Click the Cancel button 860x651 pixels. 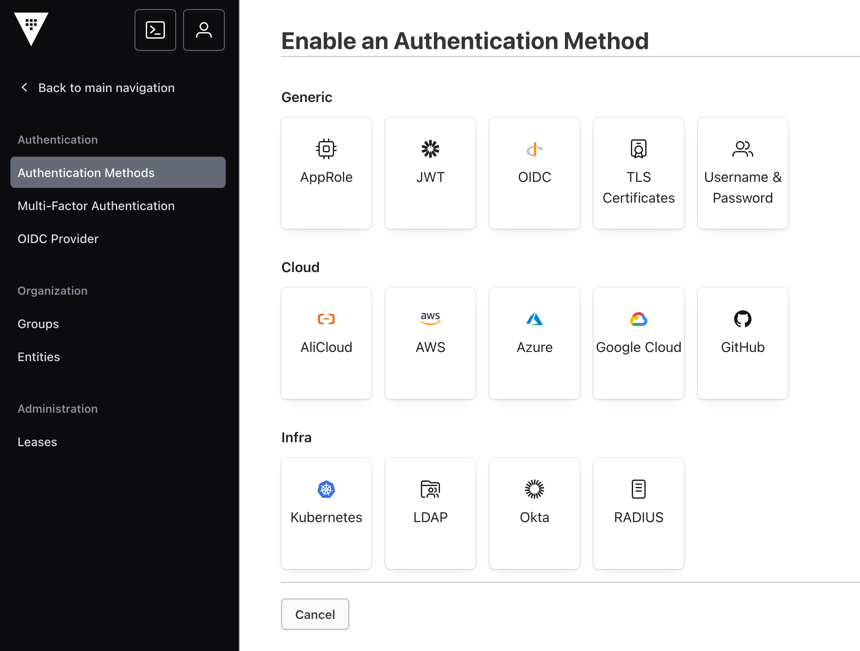pyautogui.click(x=315, y=614)
